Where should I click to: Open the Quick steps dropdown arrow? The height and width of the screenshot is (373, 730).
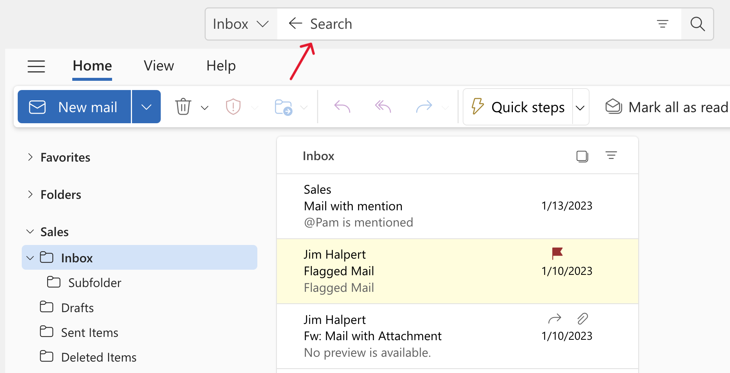tap(580, 108)
